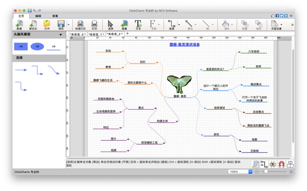This screenshot has width=307, height=191.
Task: Select the curved arrow connector shape
Action: click(x=54, y=70)
